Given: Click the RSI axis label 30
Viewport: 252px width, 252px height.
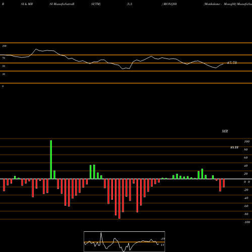Looking at the screenshot, I should coord(4,74).
